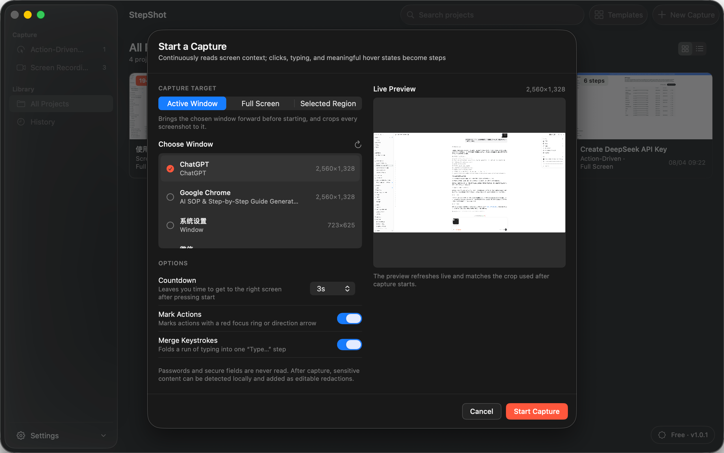
Task: Click the New Capture button
Action: (686, 15)
